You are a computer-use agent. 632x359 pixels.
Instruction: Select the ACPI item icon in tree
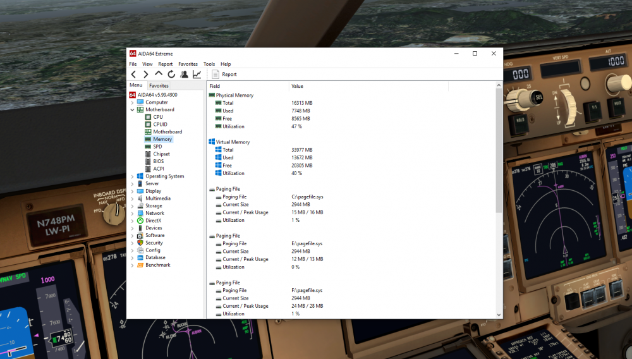click(x=148, y=169)
